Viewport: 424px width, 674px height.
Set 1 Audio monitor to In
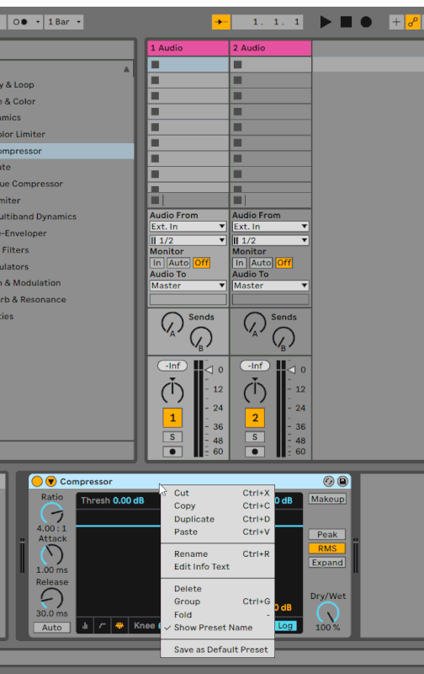[156, 263]
